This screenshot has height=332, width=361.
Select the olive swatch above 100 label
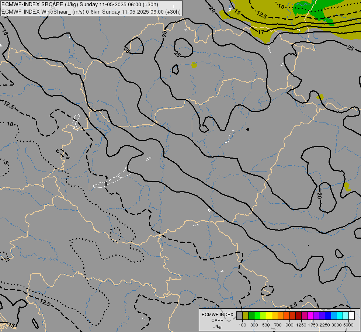pos(246,315)
